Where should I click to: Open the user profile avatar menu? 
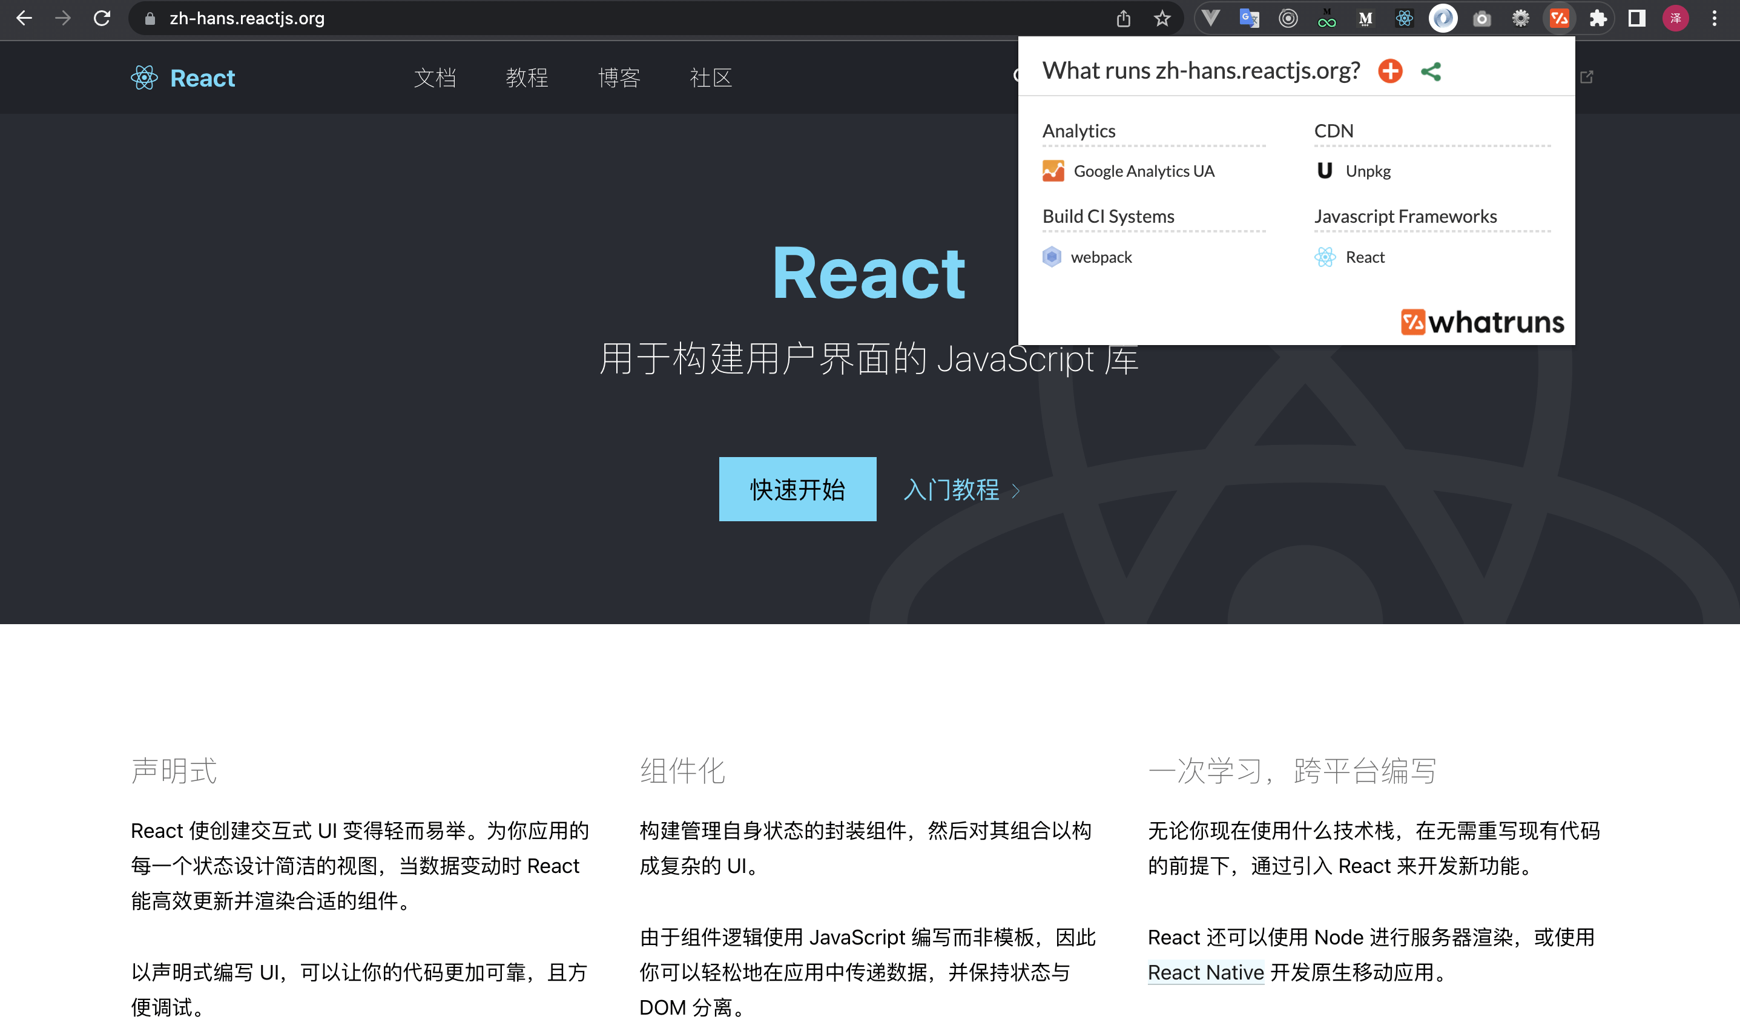(1675, 18)
